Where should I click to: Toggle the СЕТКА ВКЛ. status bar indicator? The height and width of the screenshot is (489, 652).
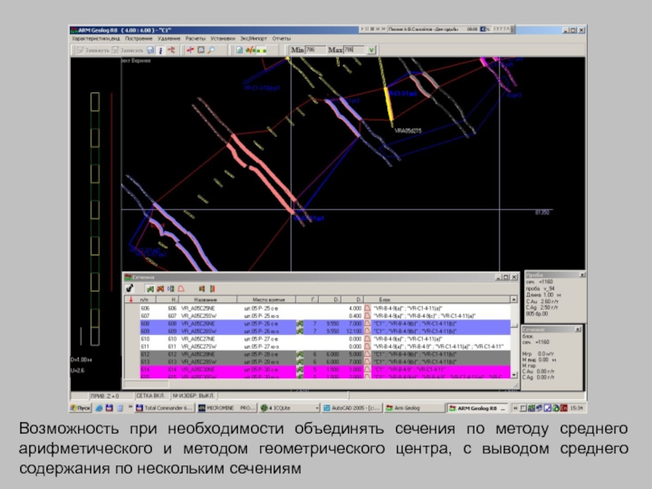click(149, 395)
